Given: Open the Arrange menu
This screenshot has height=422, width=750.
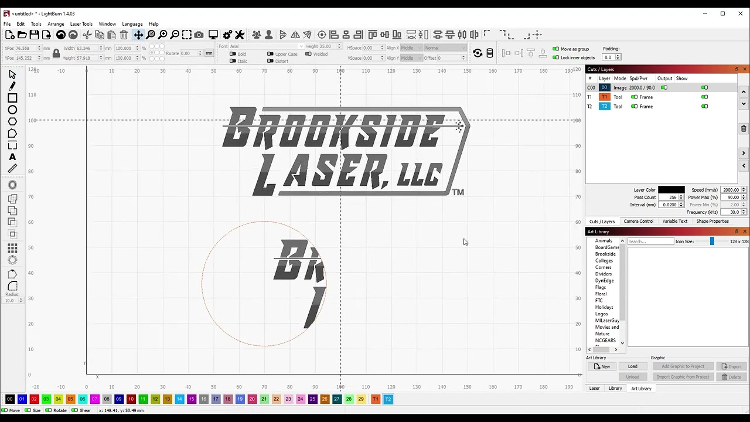Looking at the screenshot, I should (56, 24).
